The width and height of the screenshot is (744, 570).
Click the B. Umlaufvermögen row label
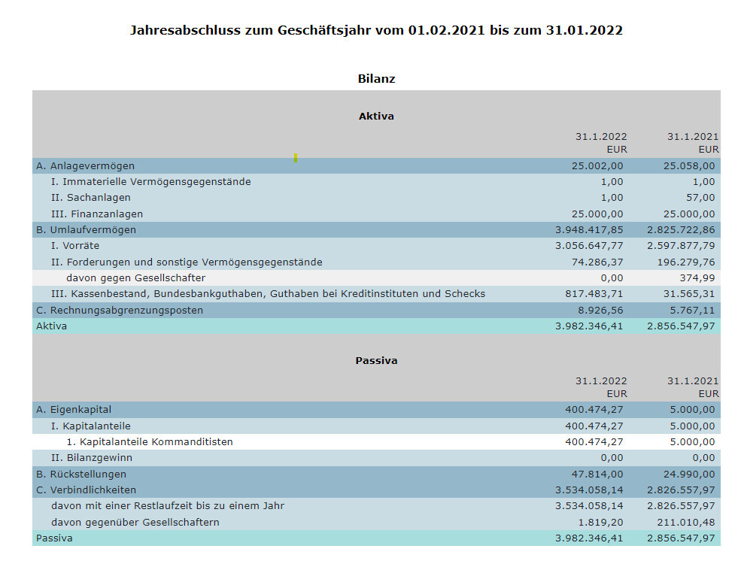tap(86, 230)
